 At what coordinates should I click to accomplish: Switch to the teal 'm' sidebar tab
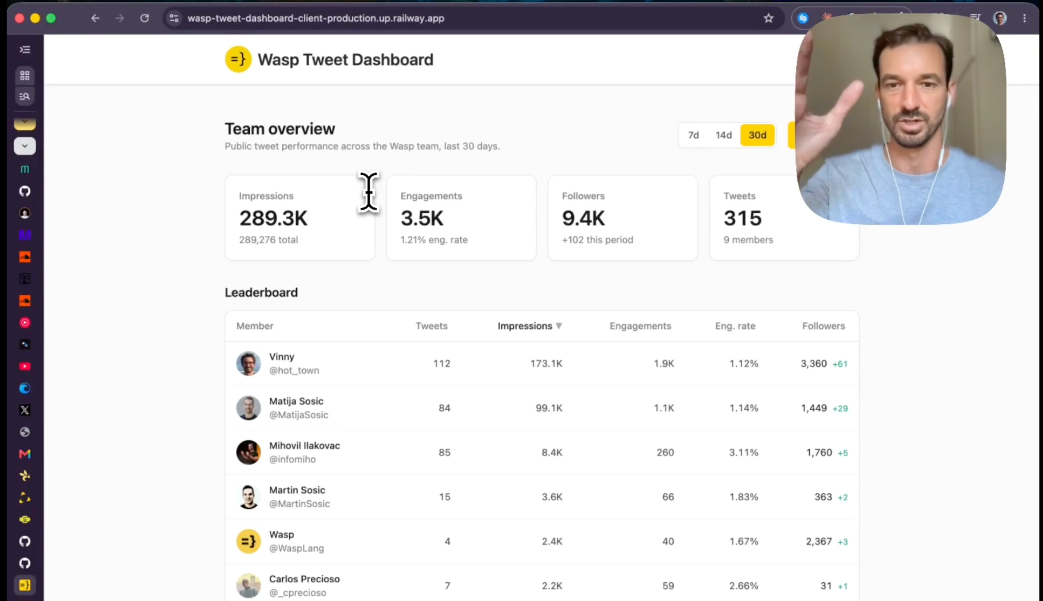[x=25, y=169]
